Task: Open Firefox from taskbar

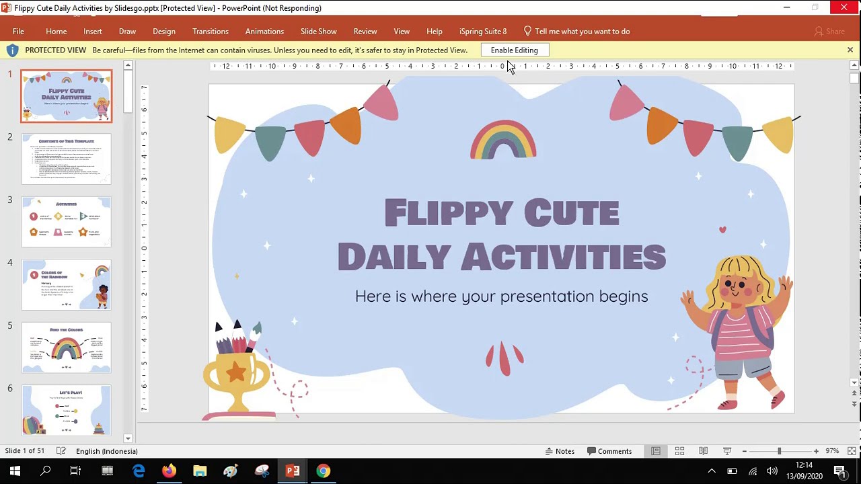Action: click(x=169, y=471)
